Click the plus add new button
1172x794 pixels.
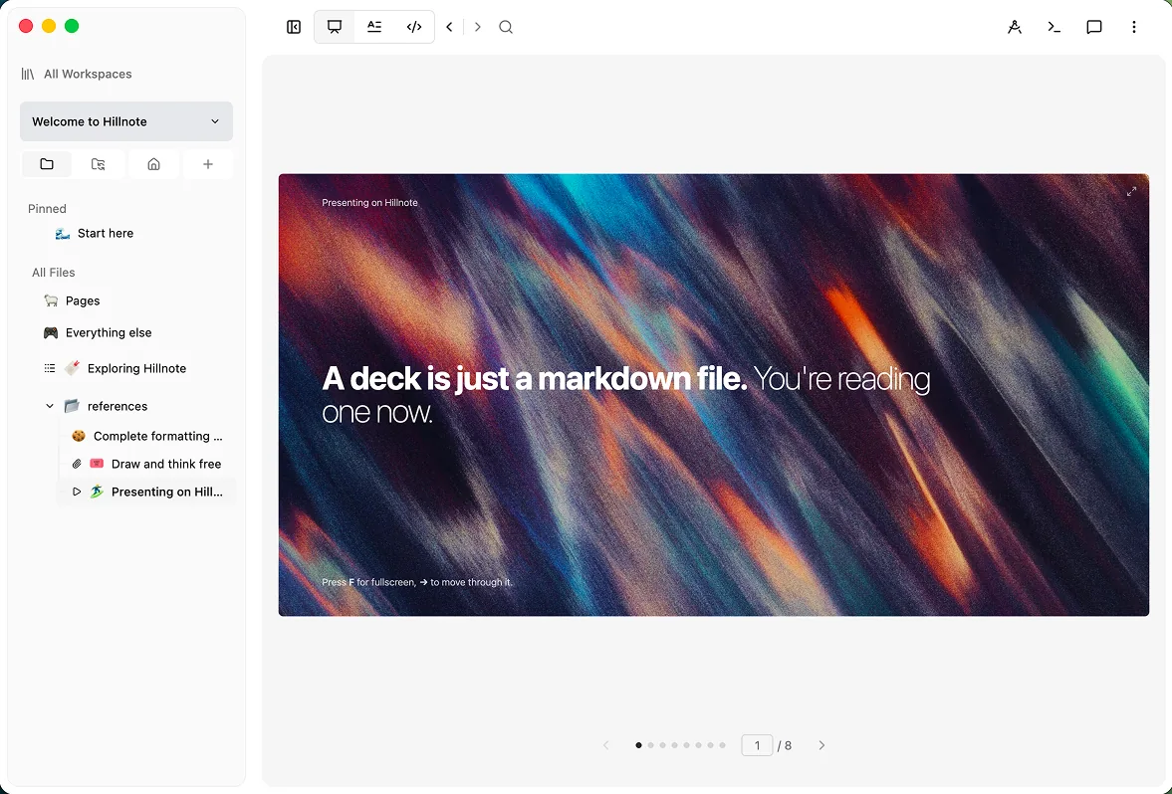pos(208,164)
